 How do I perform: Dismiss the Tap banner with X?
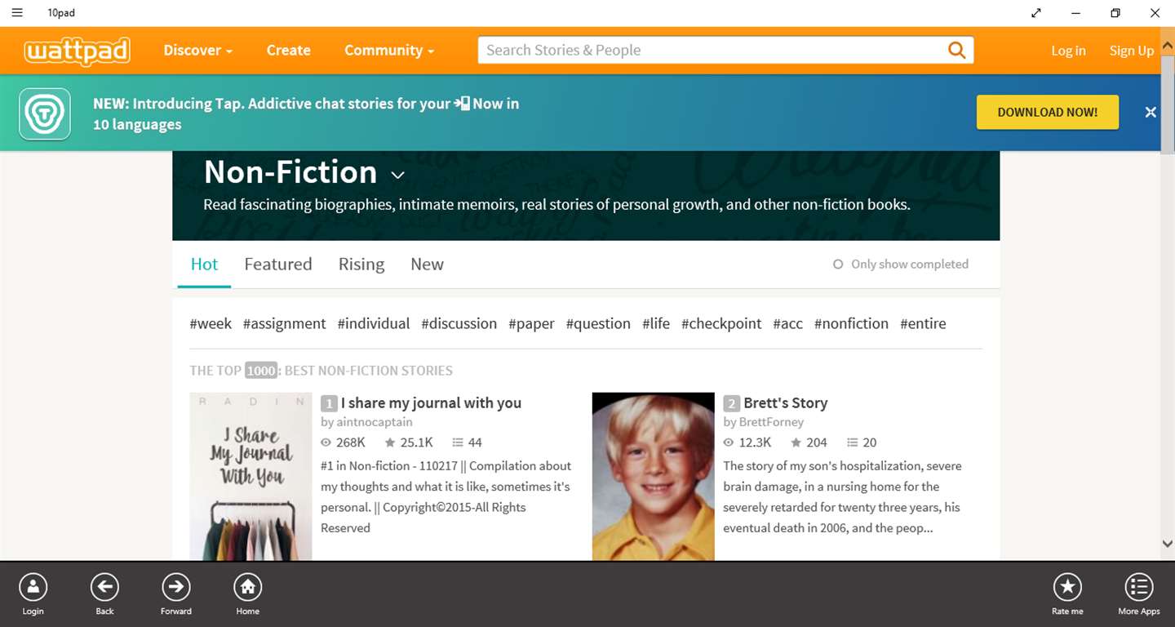(1151, 113)
